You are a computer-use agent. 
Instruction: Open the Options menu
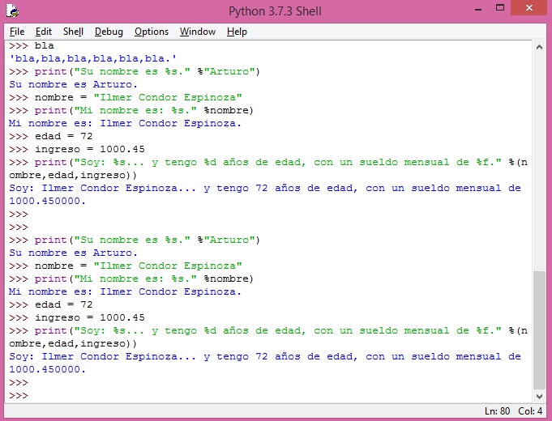(x=152, y=32)
